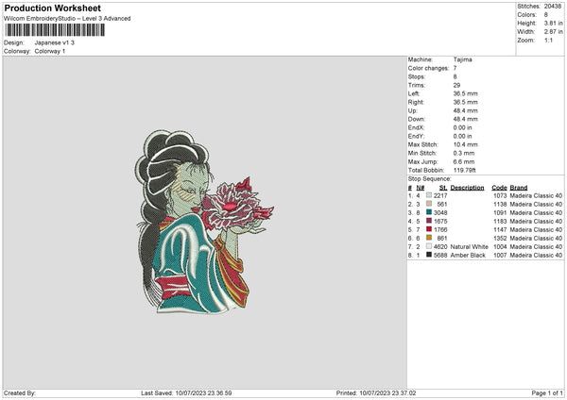Click the max jump value '6.6 mm'
The image size is (567, 400).
pos(464,161)
